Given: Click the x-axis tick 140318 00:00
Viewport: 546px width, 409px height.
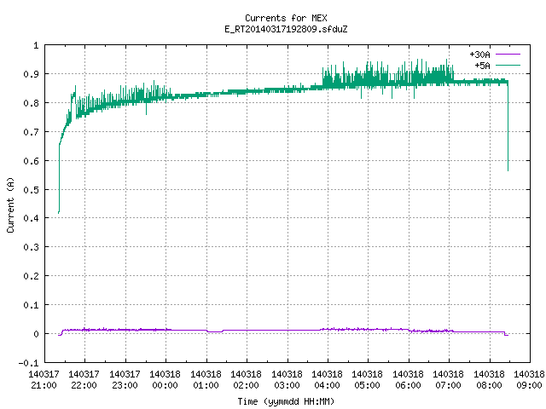Looking at the screenshot, I should [x=165, y=380].
